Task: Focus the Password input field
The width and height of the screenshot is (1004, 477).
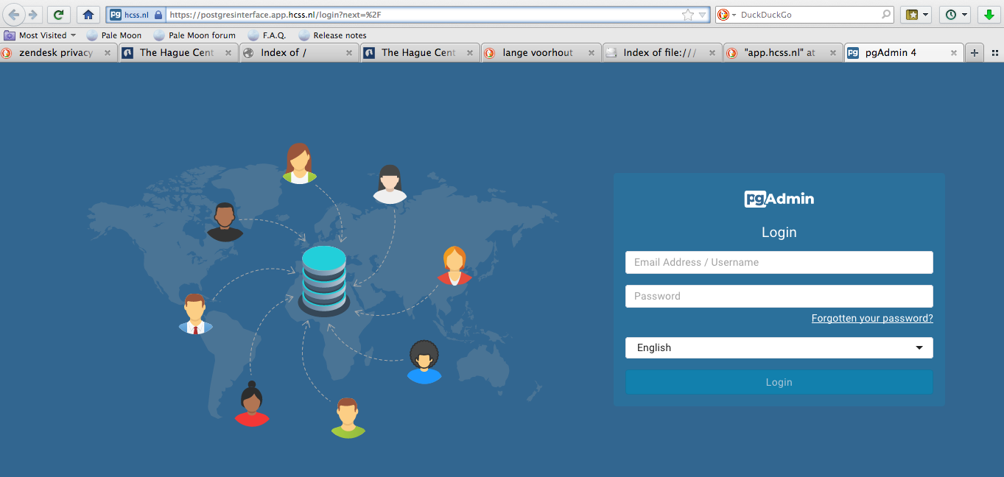Action: coord(779,296)
